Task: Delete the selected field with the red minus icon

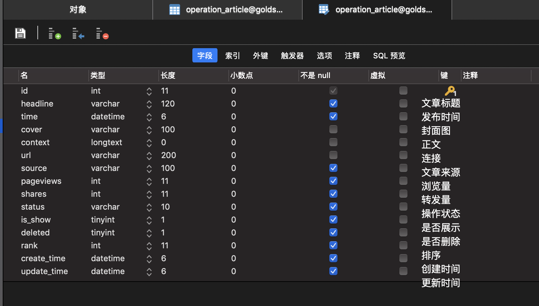Action: [102, 34]
